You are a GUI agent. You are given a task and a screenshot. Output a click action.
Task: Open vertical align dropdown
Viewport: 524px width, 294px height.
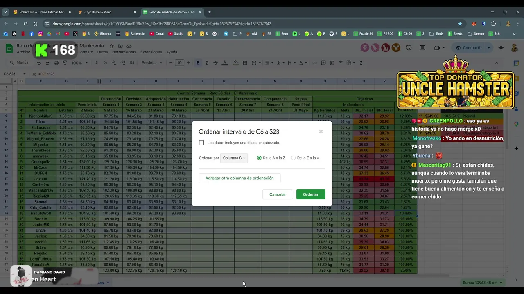coord(280,63)
